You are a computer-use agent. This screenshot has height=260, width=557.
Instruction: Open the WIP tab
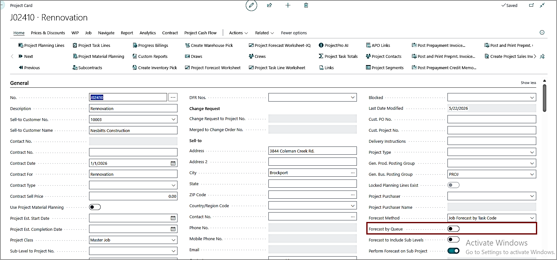pyautogui.click(x=75, y=33)
